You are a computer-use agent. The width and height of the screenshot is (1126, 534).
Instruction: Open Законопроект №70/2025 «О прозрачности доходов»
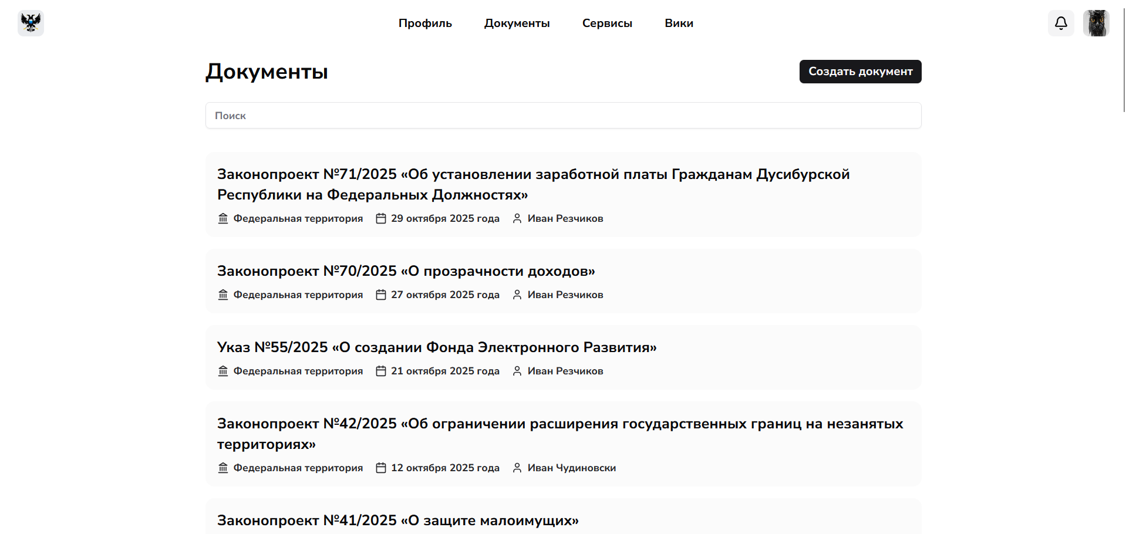click(406, 271)
